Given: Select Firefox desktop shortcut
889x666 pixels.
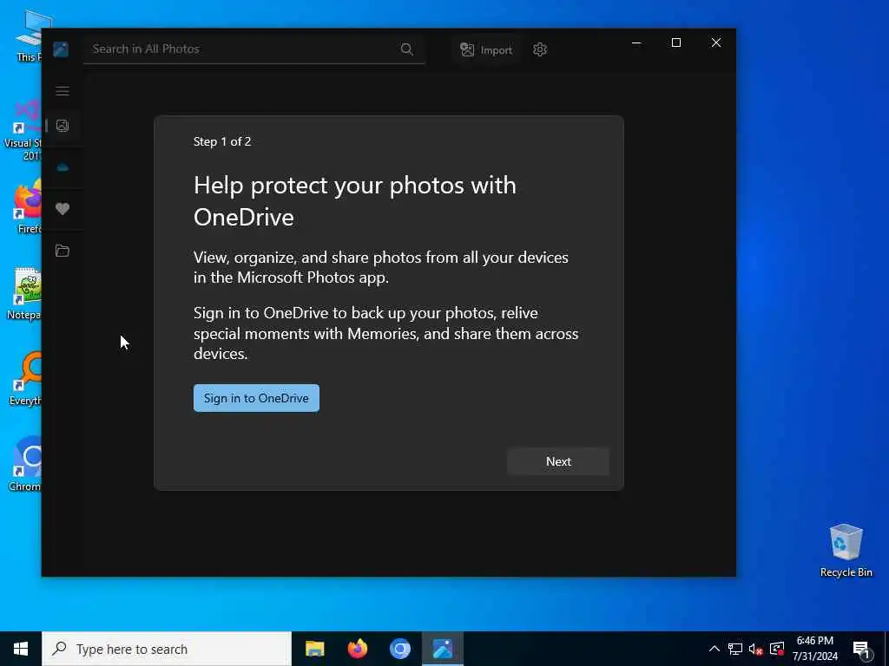Looking at the screenshot, I should (x=29, y=207).
